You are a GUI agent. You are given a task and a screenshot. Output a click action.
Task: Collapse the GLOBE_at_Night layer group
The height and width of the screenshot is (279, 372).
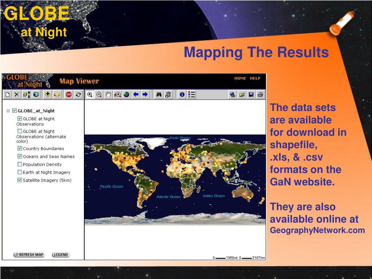tap(8, 111)
